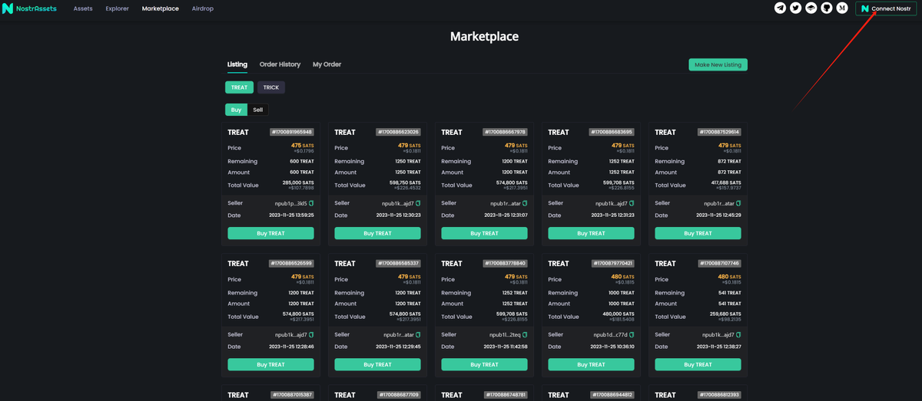922x401 pixels.
Task: Buy TREAT from order #1700886683695
Action: point(591,233)
